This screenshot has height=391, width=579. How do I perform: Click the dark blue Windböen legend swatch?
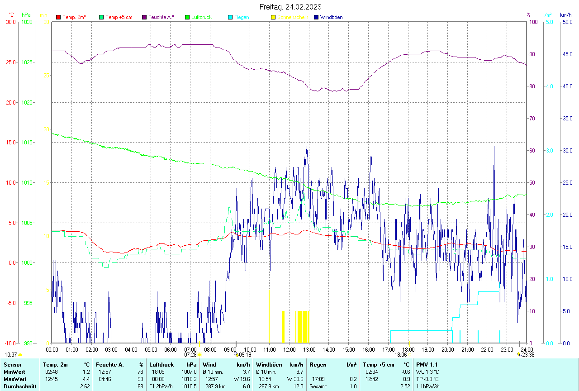(316, 17)
